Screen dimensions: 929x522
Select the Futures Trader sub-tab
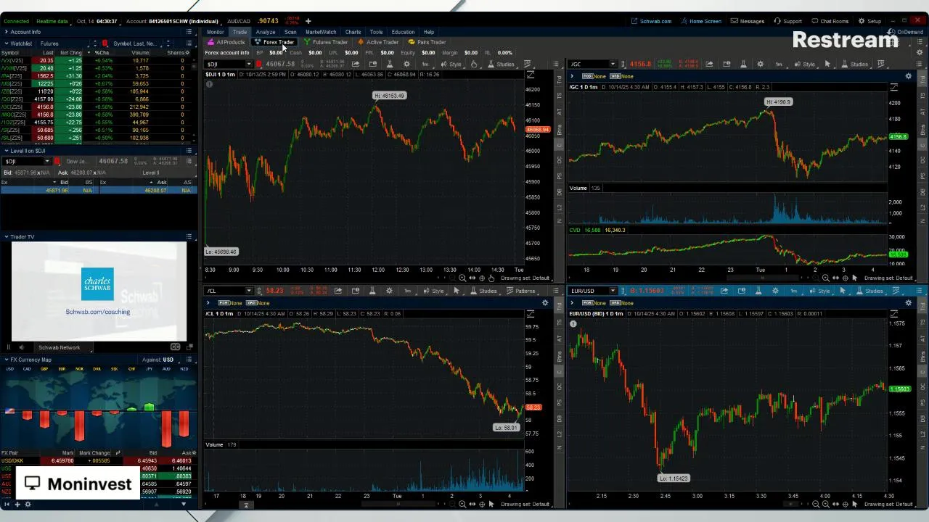(326, 42)
